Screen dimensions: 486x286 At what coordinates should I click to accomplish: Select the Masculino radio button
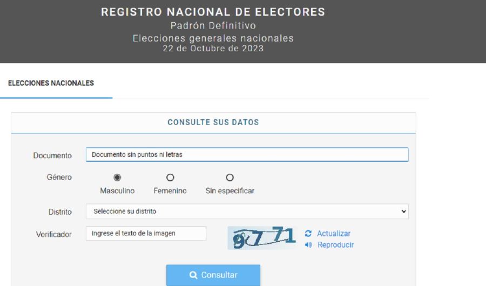click(x=117, y=178)
